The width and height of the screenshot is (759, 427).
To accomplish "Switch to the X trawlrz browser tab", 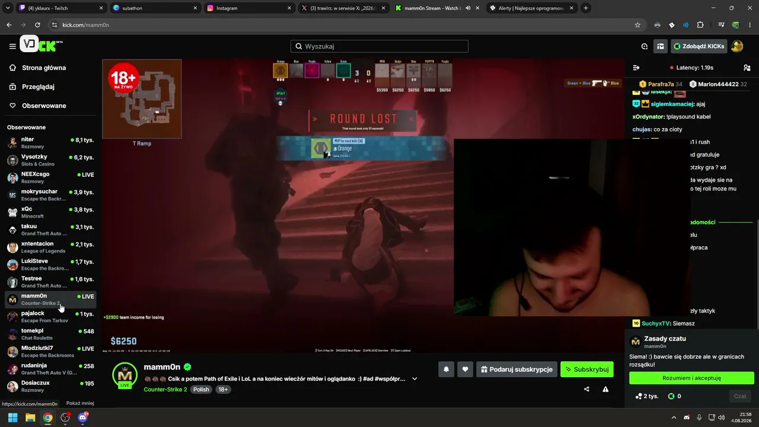I will (x=343, y=8).
